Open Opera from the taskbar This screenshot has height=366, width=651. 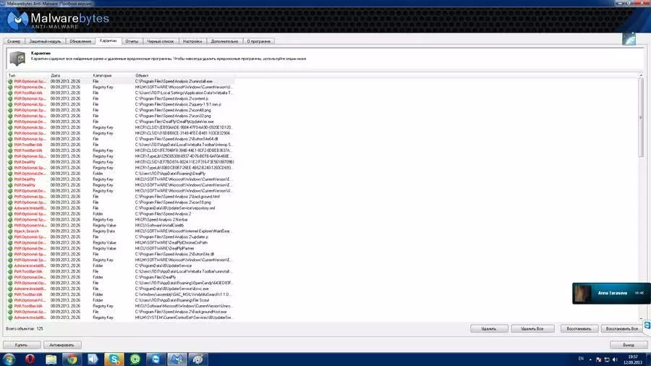30,359
